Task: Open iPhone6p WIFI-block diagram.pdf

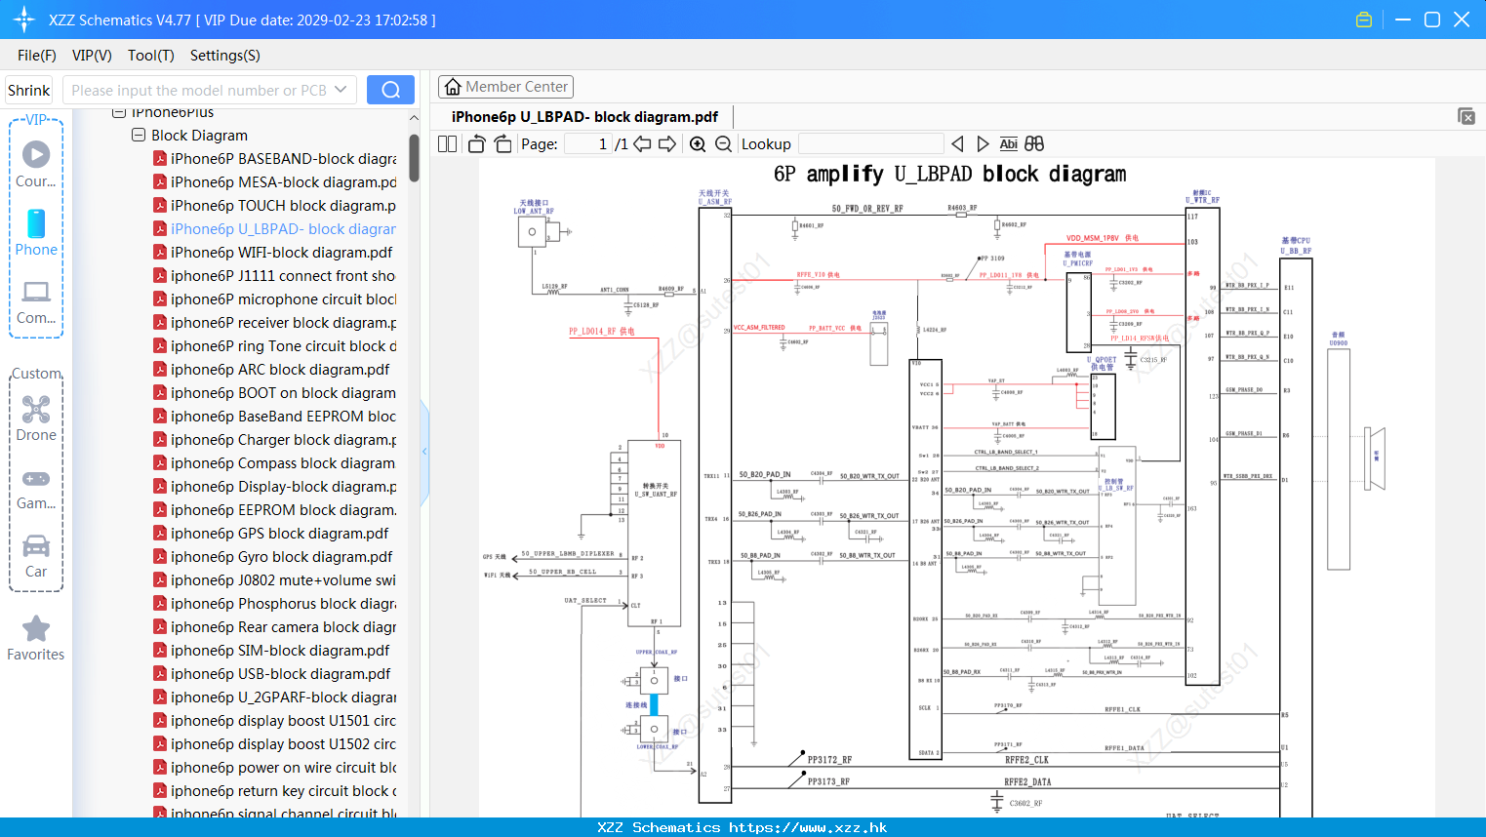Action: point(272,253)
